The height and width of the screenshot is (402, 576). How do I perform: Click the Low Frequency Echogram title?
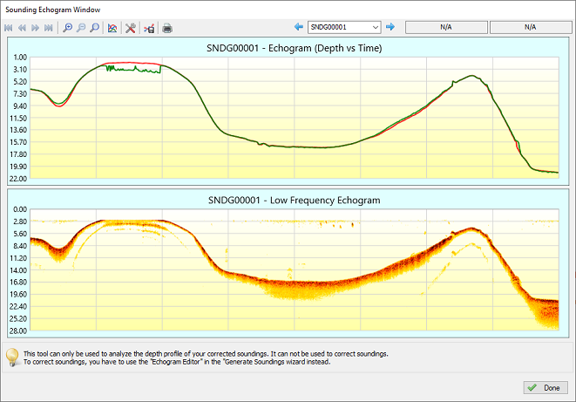(294, 200)
